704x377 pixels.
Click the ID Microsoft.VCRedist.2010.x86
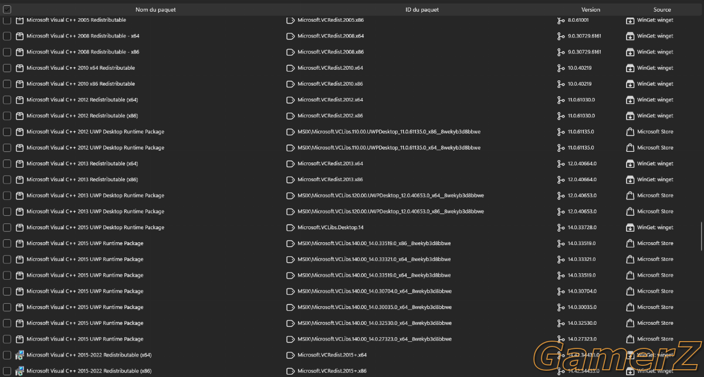330,84
